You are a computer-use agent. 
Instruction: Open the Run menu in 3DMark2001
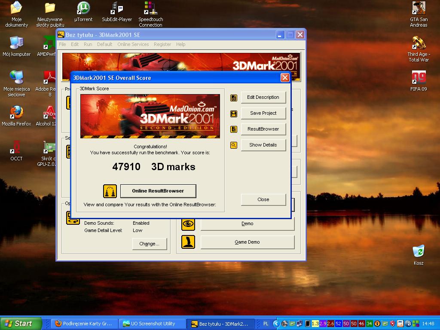[x=88, y=44]
